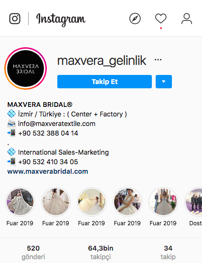Open 34 takip following list
The height and width of the screenshot is (263, 202).
tap(168, 252)
